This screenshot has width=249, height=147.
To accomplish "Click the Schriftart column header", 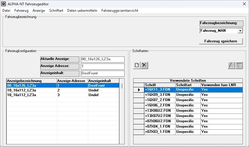I will [188, 85].
